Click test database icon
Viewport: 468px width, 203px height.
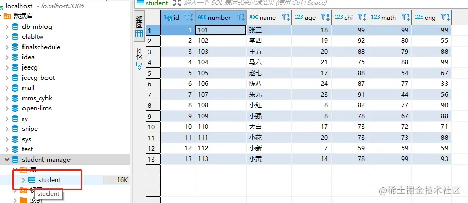click(15, 149)
